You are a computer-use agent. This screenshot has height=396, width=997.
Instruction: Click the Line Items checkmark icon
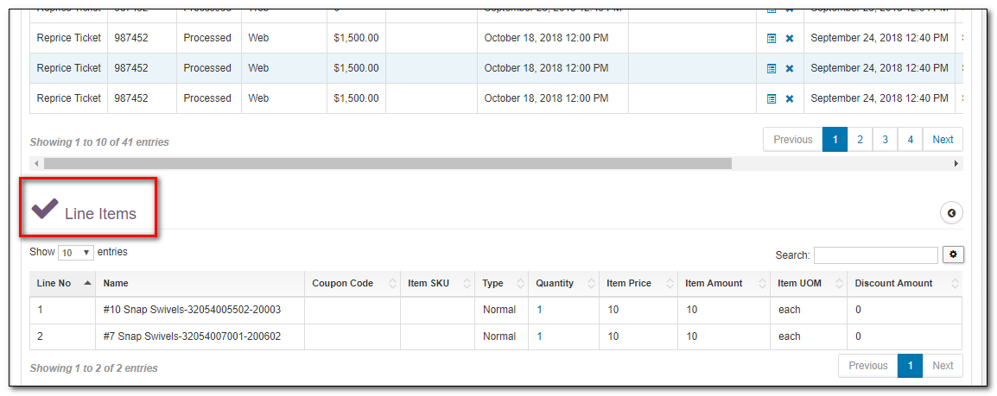[45, 209]
